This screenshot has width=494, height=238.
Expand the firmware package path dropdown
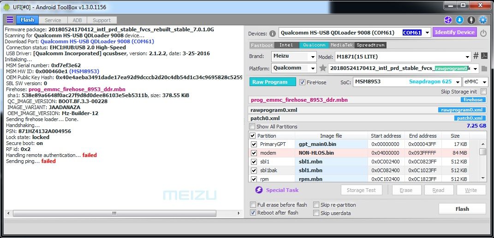[x=475, y=68]
